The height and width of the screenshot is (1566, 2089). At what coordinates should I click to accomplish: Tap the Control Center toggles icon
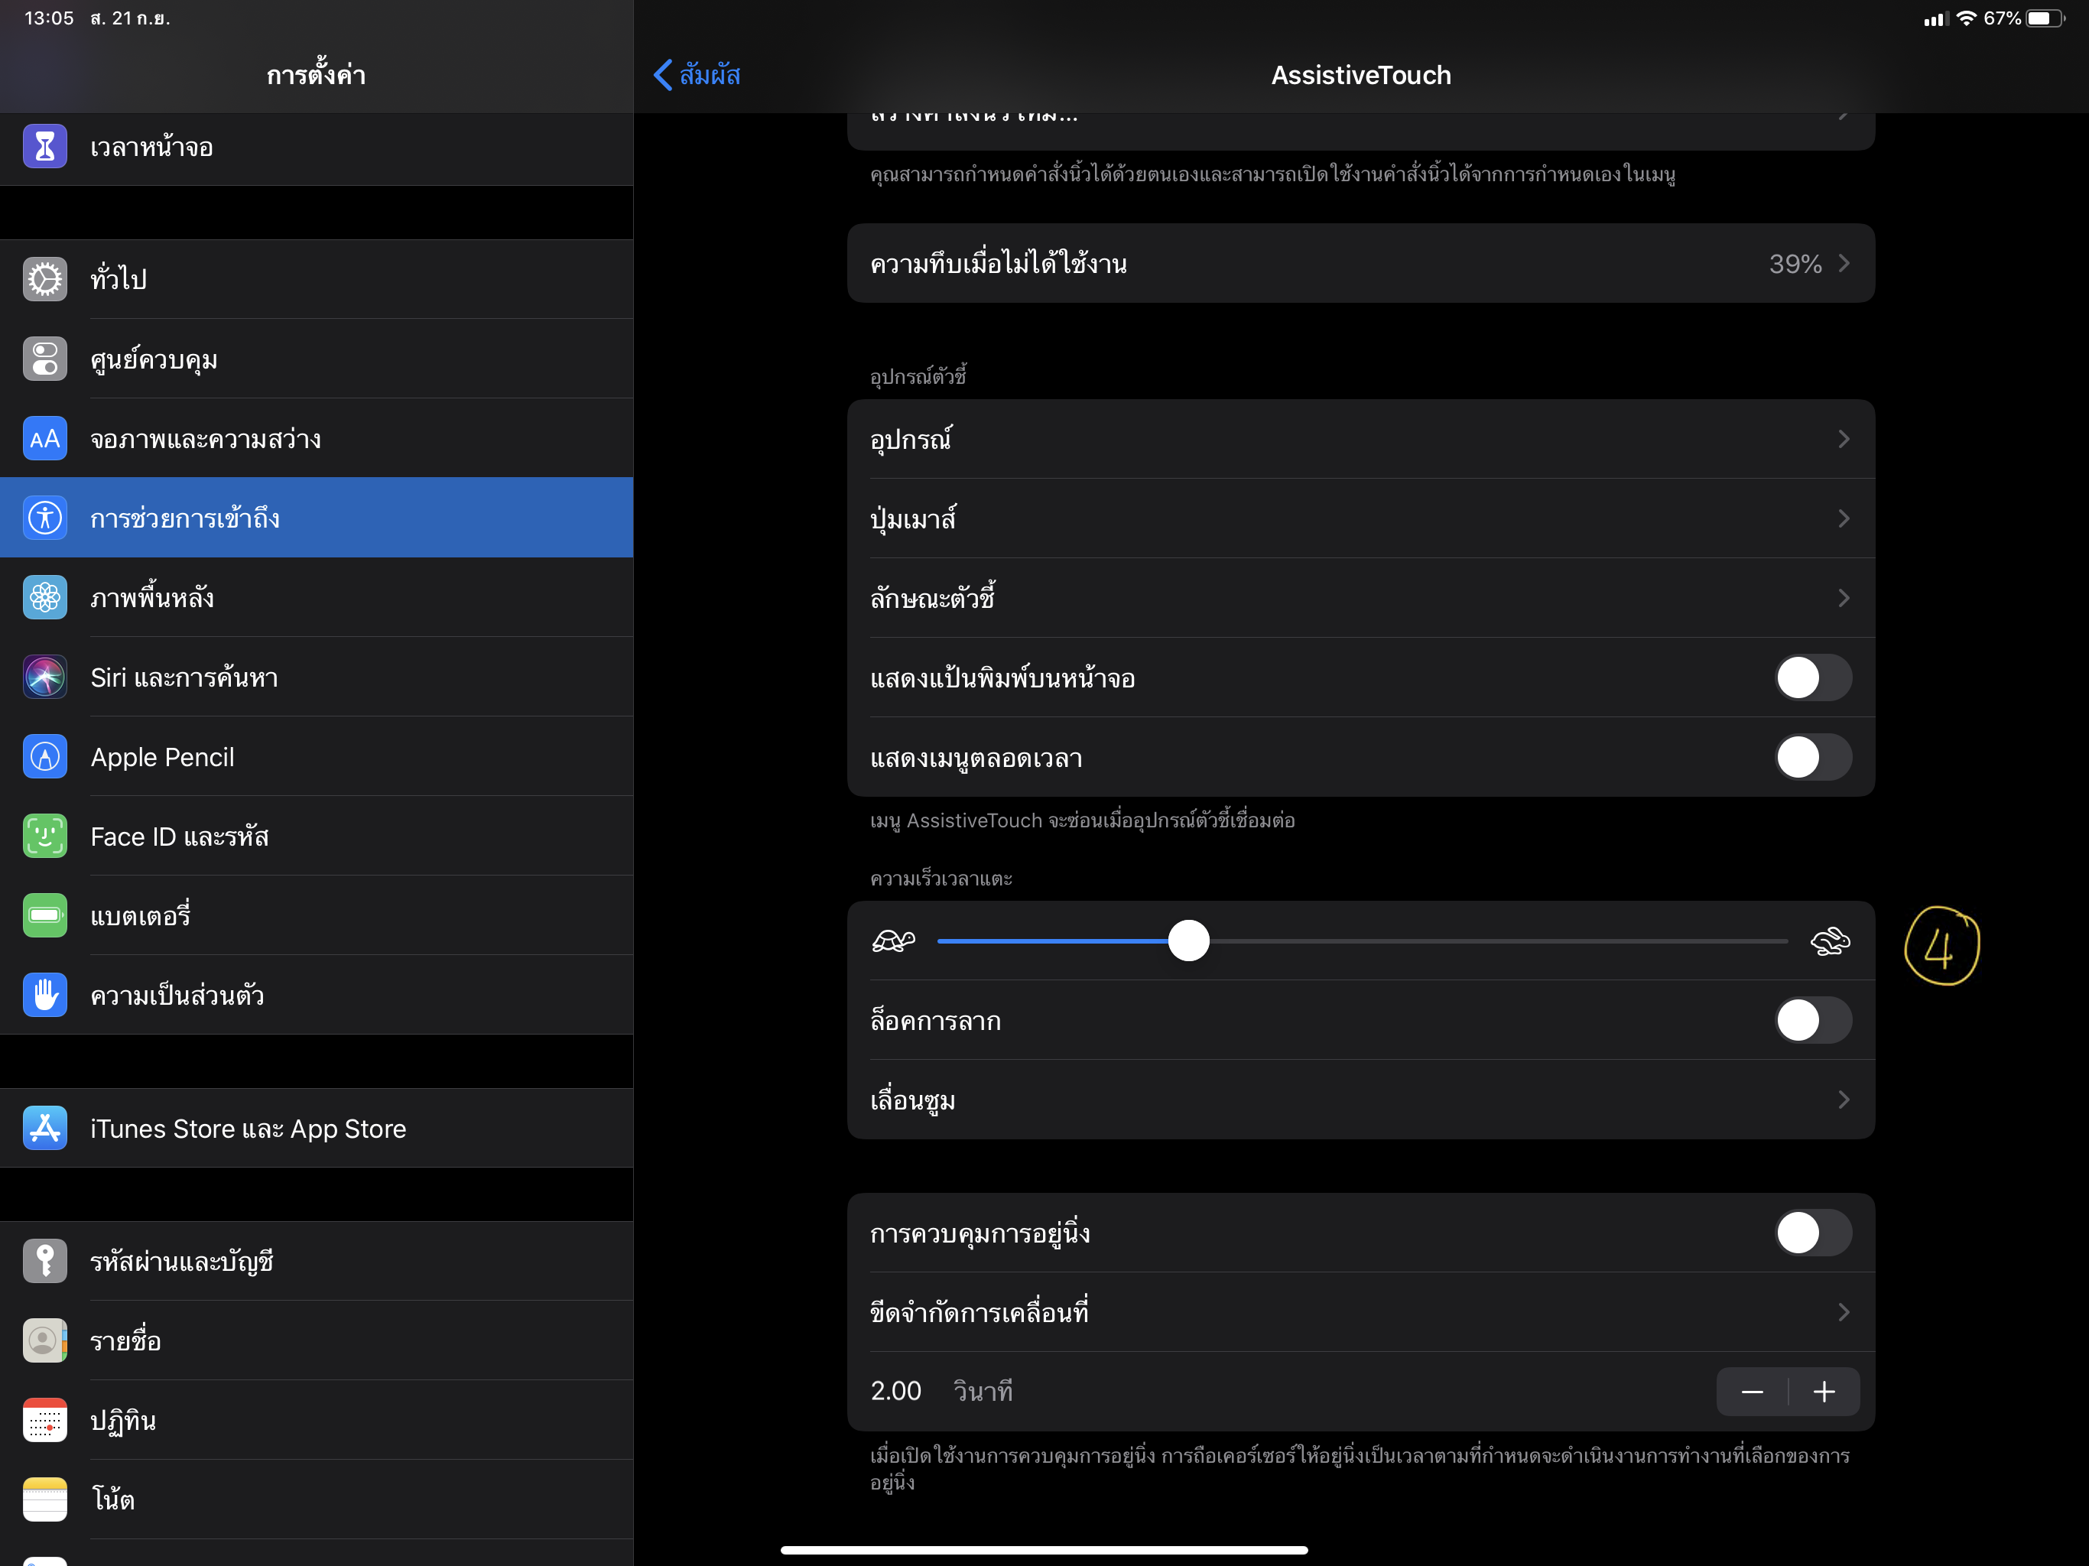[44, 359]
